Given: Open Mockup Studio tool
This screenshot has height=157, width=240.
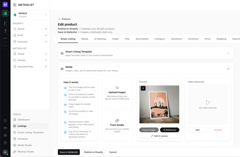Looking at the screenshot, I should click(x=30, y=152).
